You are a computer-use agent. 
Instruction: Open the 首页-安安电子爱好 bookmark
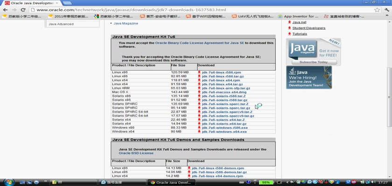(160, 16)
